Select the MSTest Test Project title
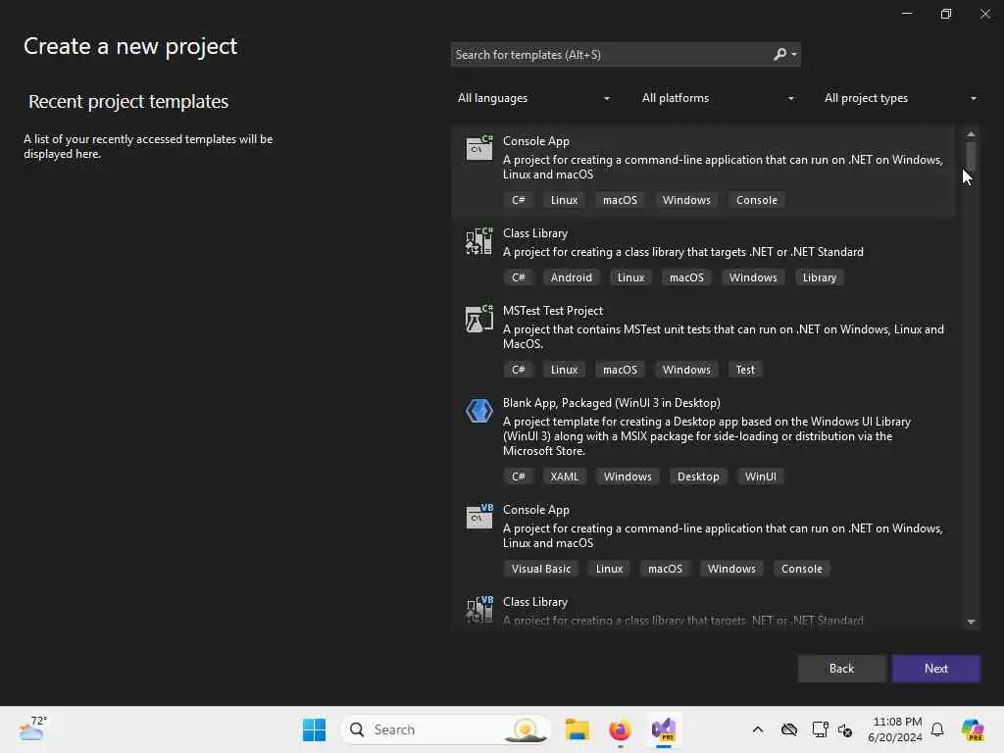This screenshot has width=1004, height=753. pos(553,311)
